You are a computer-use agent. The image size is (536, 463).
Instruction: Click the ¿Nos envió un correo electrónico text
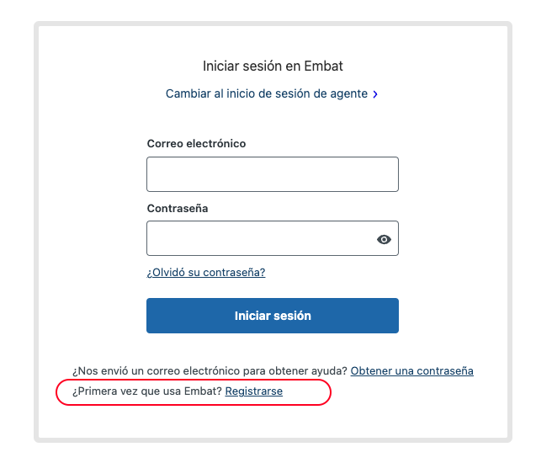click(210, 371)
